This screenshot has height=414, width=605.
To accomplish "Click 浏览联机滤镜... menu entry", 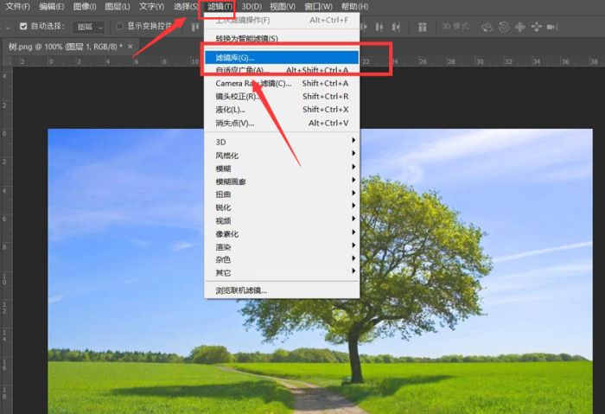I will tap(282, 290).
